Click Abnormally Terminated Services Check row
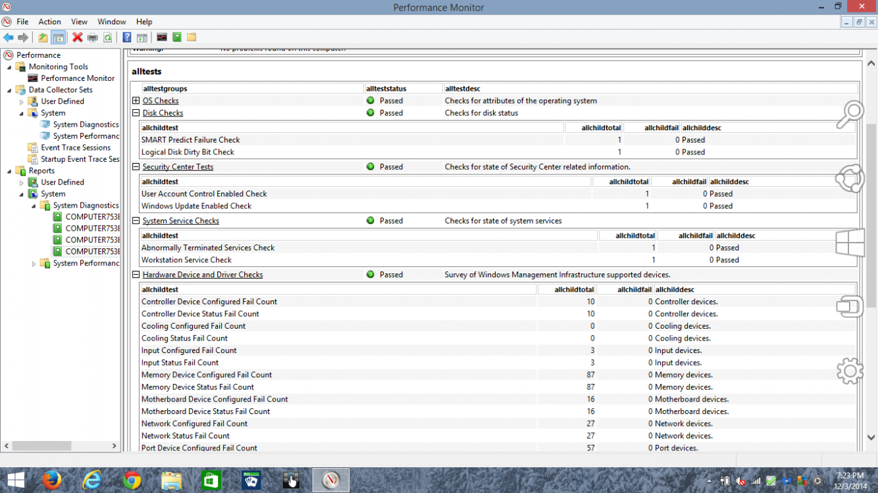 [497, 248]
